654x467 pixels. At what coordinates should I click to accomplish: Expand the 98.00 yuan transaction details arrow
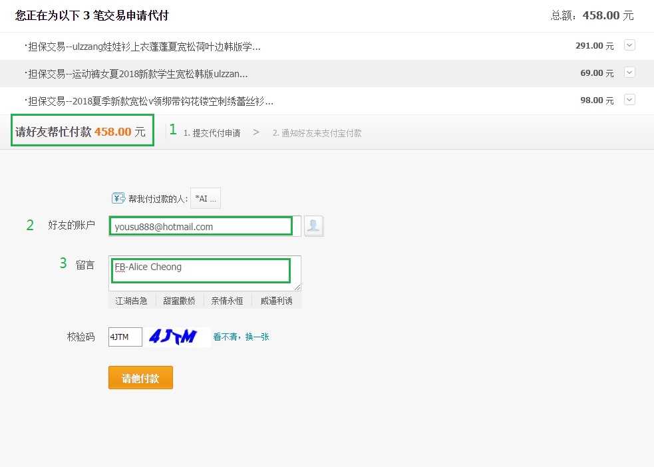[x=629, y=100]
